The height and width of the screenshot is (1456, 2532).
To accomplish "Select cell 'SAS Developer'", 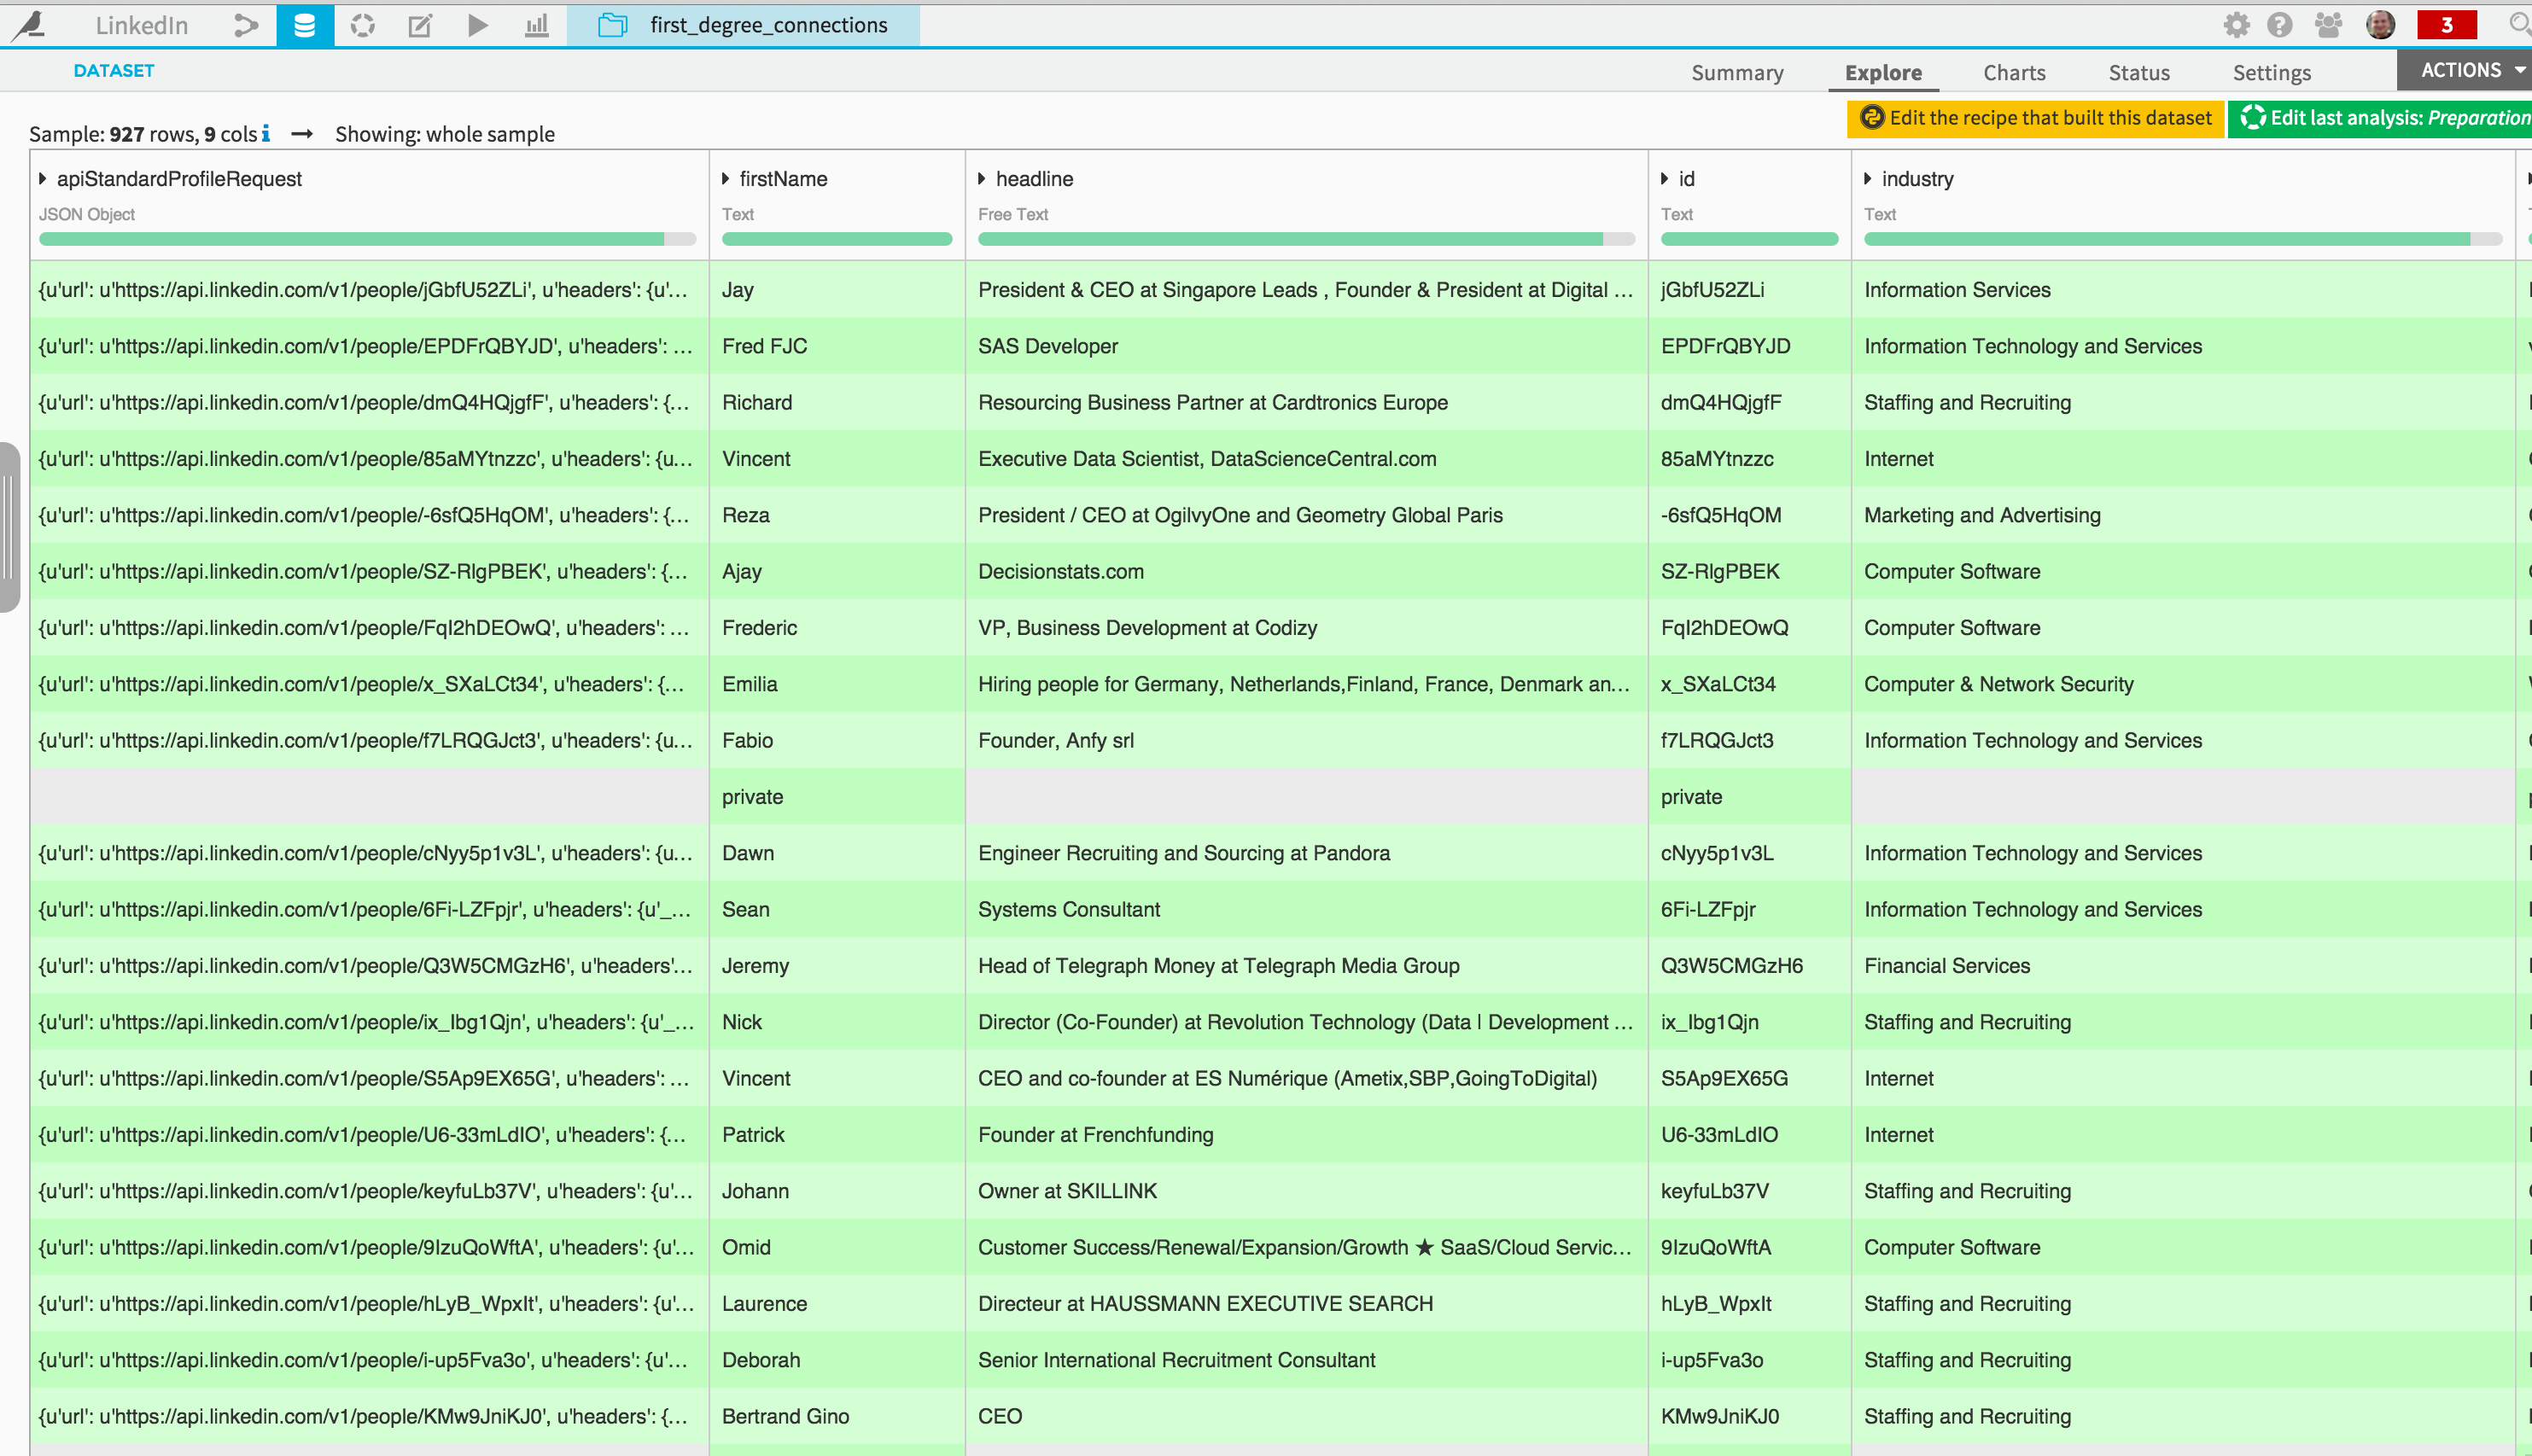I will pos(1306,346).
